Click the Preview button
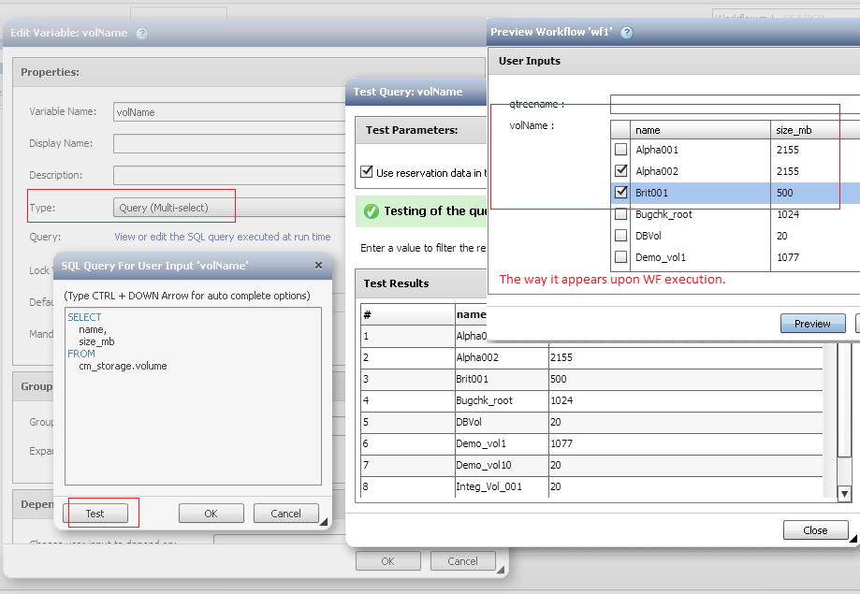Viewport: 860px width, 594px height. tap(811, 323)
